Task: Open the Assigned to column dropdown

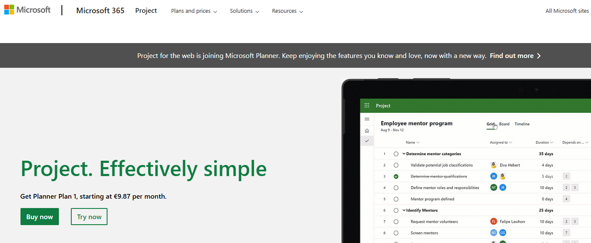Action: coord(501,142)
